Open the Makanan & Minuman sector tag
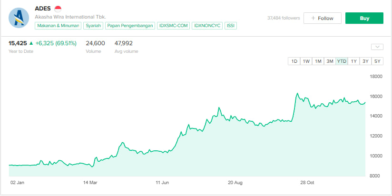 click(58, 25)
